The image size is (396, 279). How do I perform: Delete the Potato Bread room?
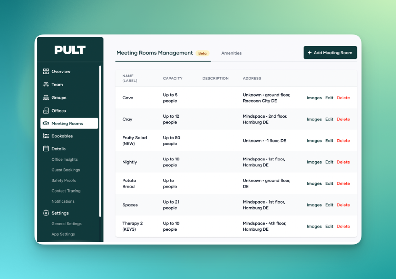(x=343, y=183)
